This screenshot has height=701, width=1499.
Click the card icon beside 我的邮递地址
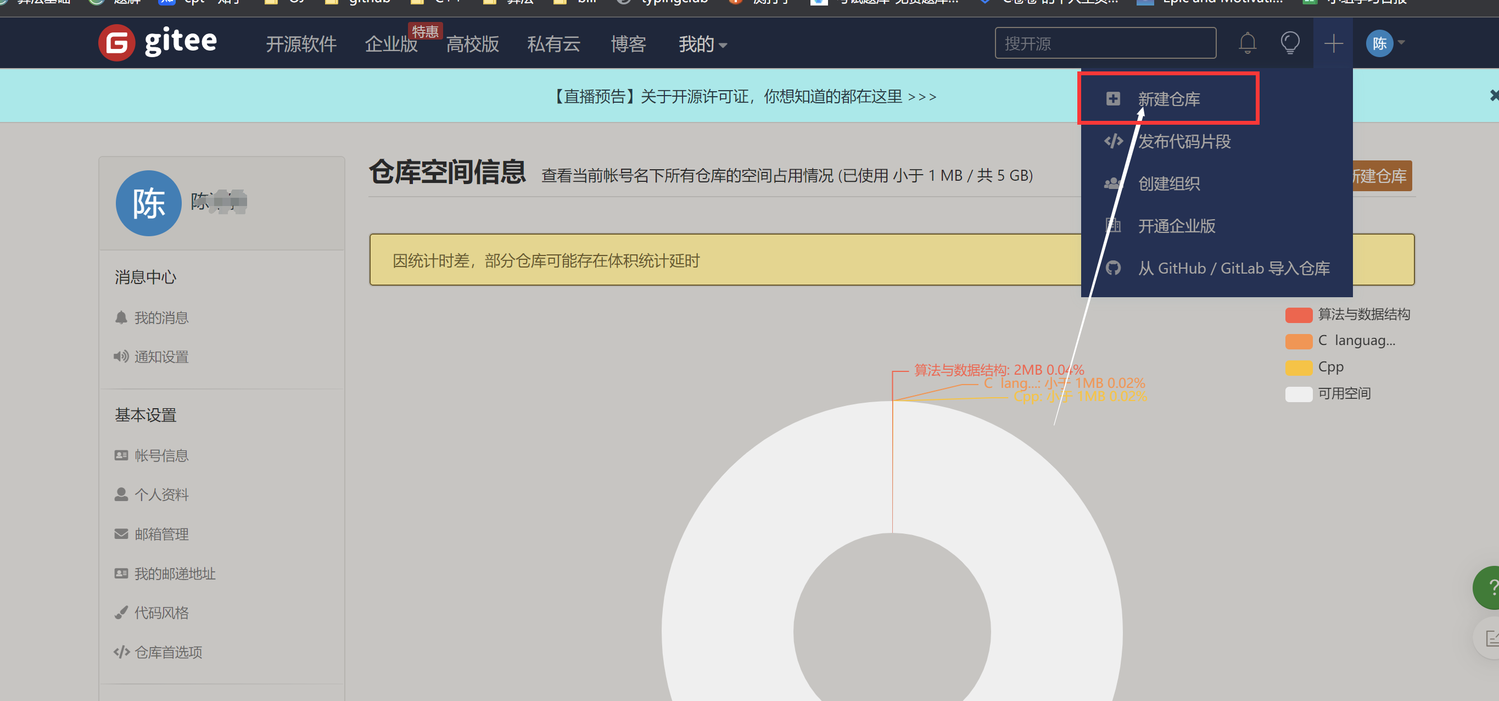click(121, 574)
